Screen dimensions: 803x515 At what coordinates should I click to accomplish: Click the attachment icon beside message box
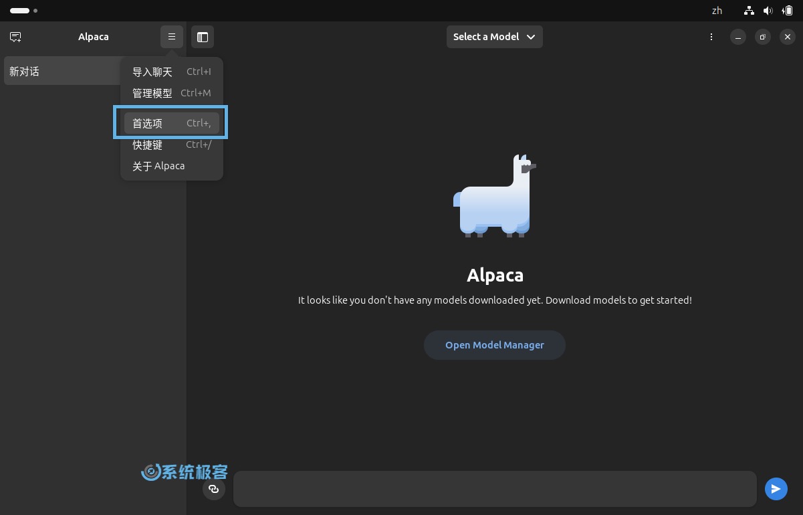[214, 489]
